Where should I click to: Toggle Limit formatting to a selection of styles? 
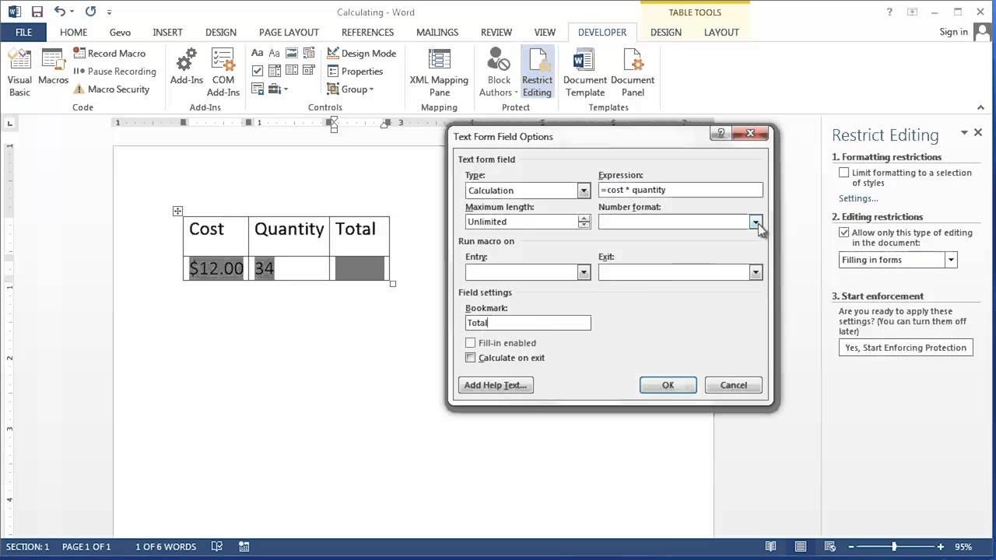pyautogui.click(x=844, y=173)
